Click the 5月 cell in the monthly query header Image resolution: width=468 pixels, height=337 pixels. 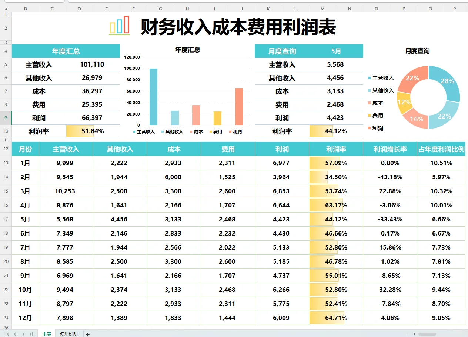[336, 51]
